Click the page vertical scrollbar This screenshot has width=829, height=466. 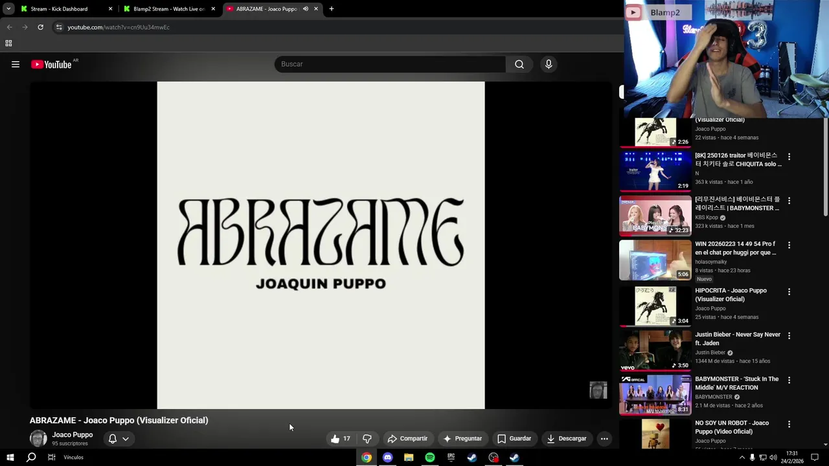tap(826, 167)
